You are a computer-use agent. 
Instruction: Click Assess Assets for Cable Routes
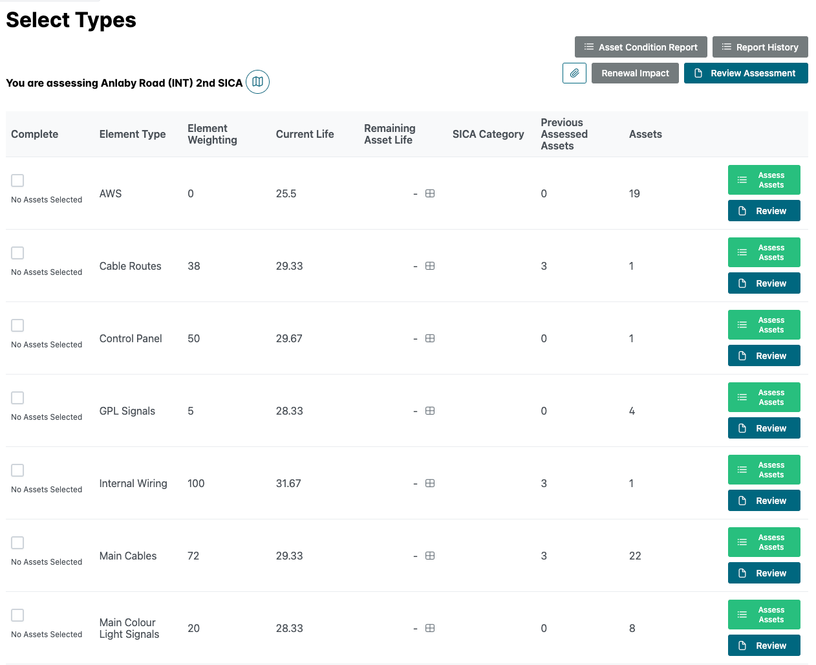(764, 252)
